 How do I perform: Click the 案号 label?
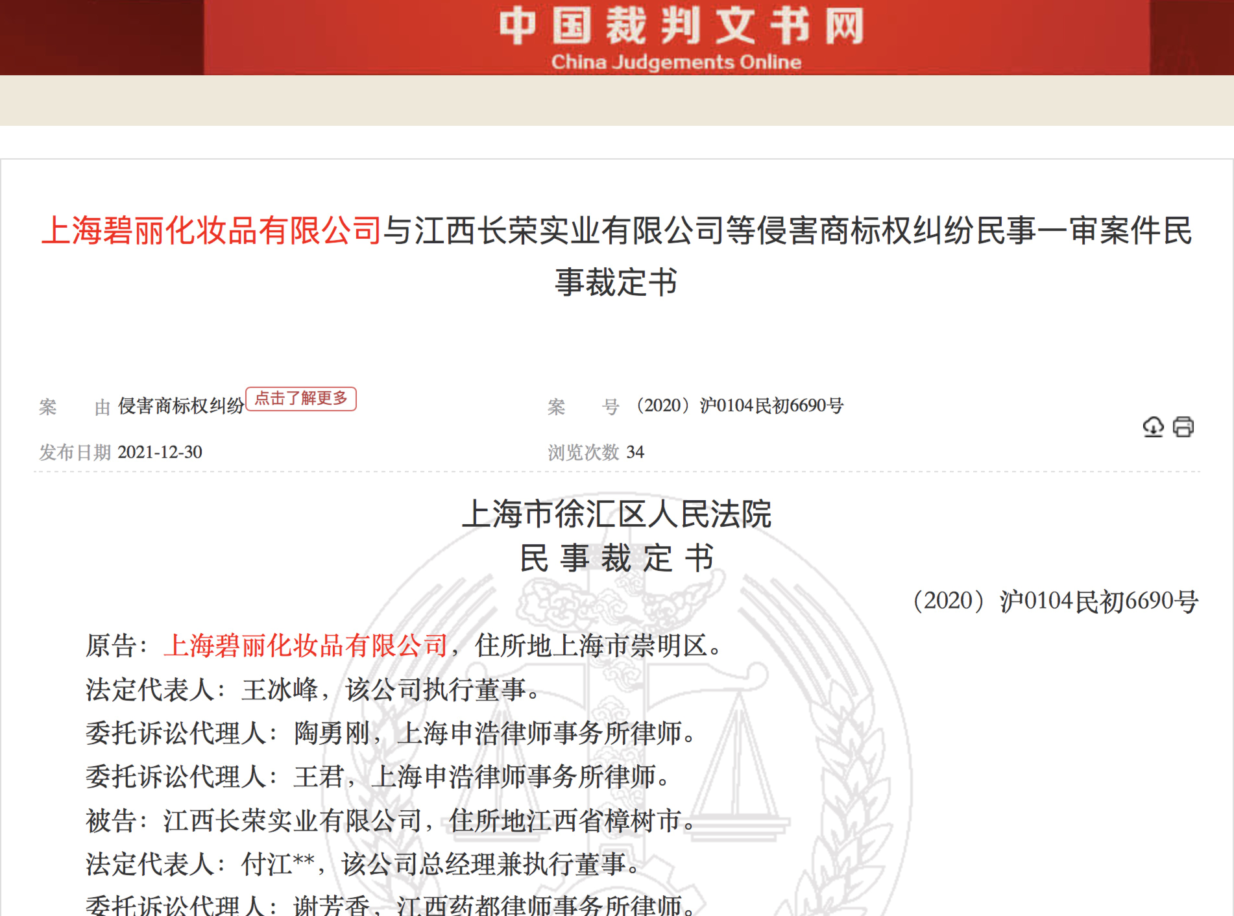(x=583, y=407)
